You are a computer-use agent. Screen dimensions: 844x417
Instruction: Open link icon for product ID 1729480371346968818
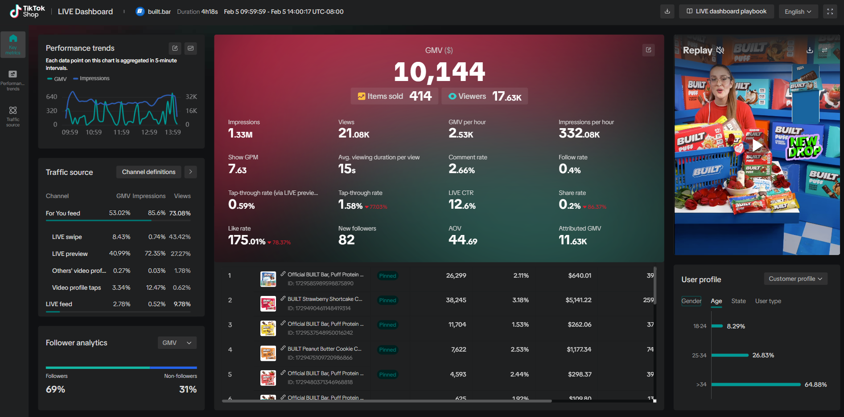pos(283,373)
